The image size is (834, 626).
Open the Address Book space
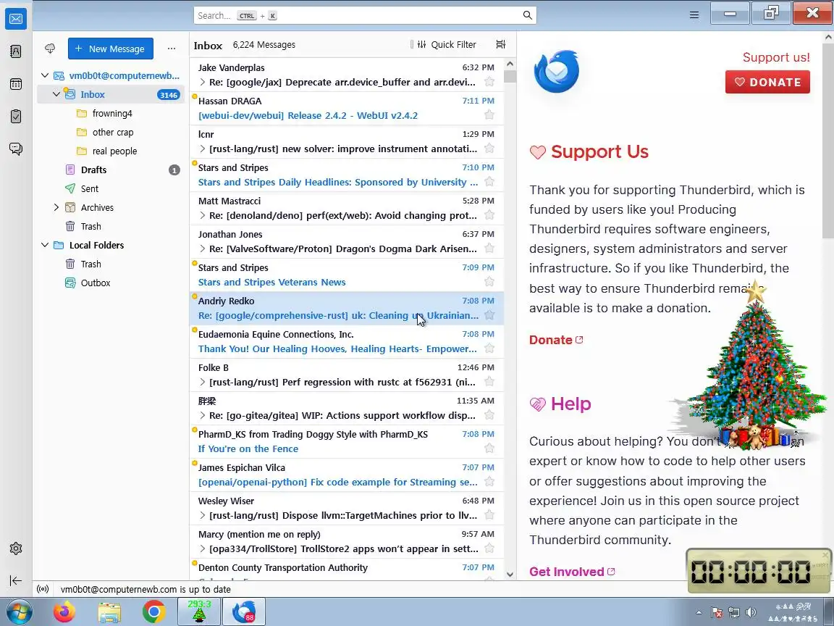(x=16, y=51)
